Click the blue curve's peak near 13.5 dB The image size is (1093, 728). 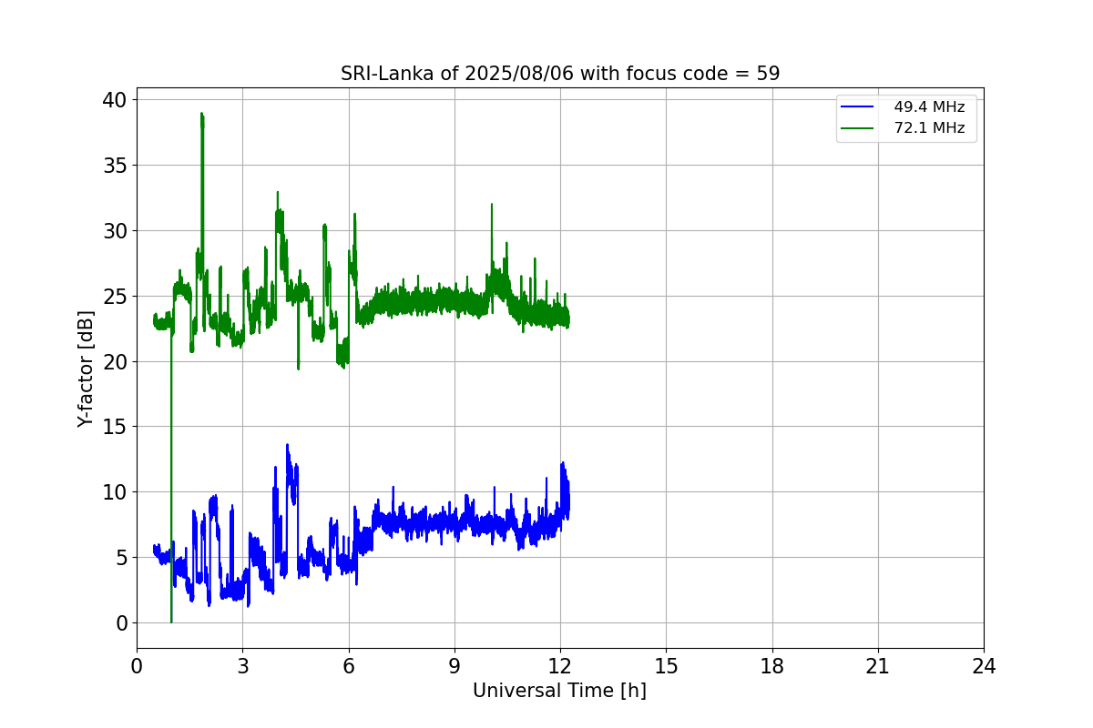[x=287, y=446]
